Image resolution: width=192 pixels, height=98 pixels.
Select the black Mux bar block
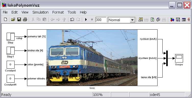click(167, 58)
